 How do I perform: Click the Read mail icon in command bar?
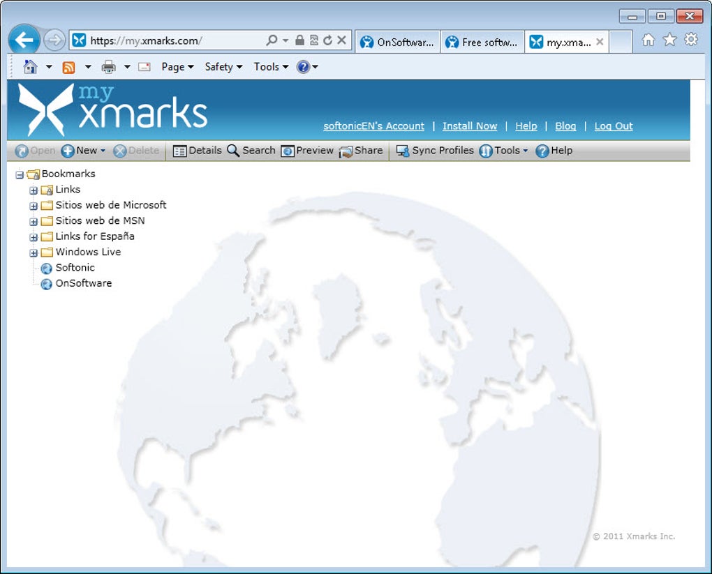pos(144,67)
